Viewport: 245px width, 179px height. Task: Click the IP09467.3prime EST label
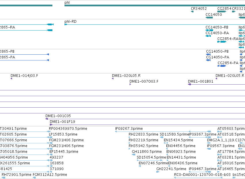(203, 169)
